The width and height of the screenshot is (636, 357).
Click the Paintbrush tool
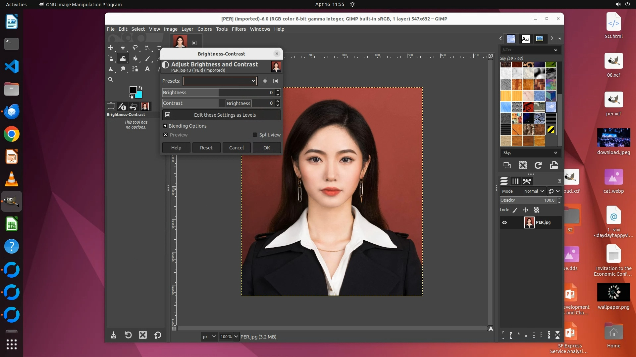pos(147,58)
